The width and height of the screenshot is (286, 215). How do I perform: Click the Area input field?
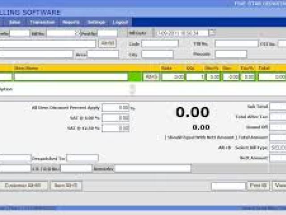coord(103,54)
